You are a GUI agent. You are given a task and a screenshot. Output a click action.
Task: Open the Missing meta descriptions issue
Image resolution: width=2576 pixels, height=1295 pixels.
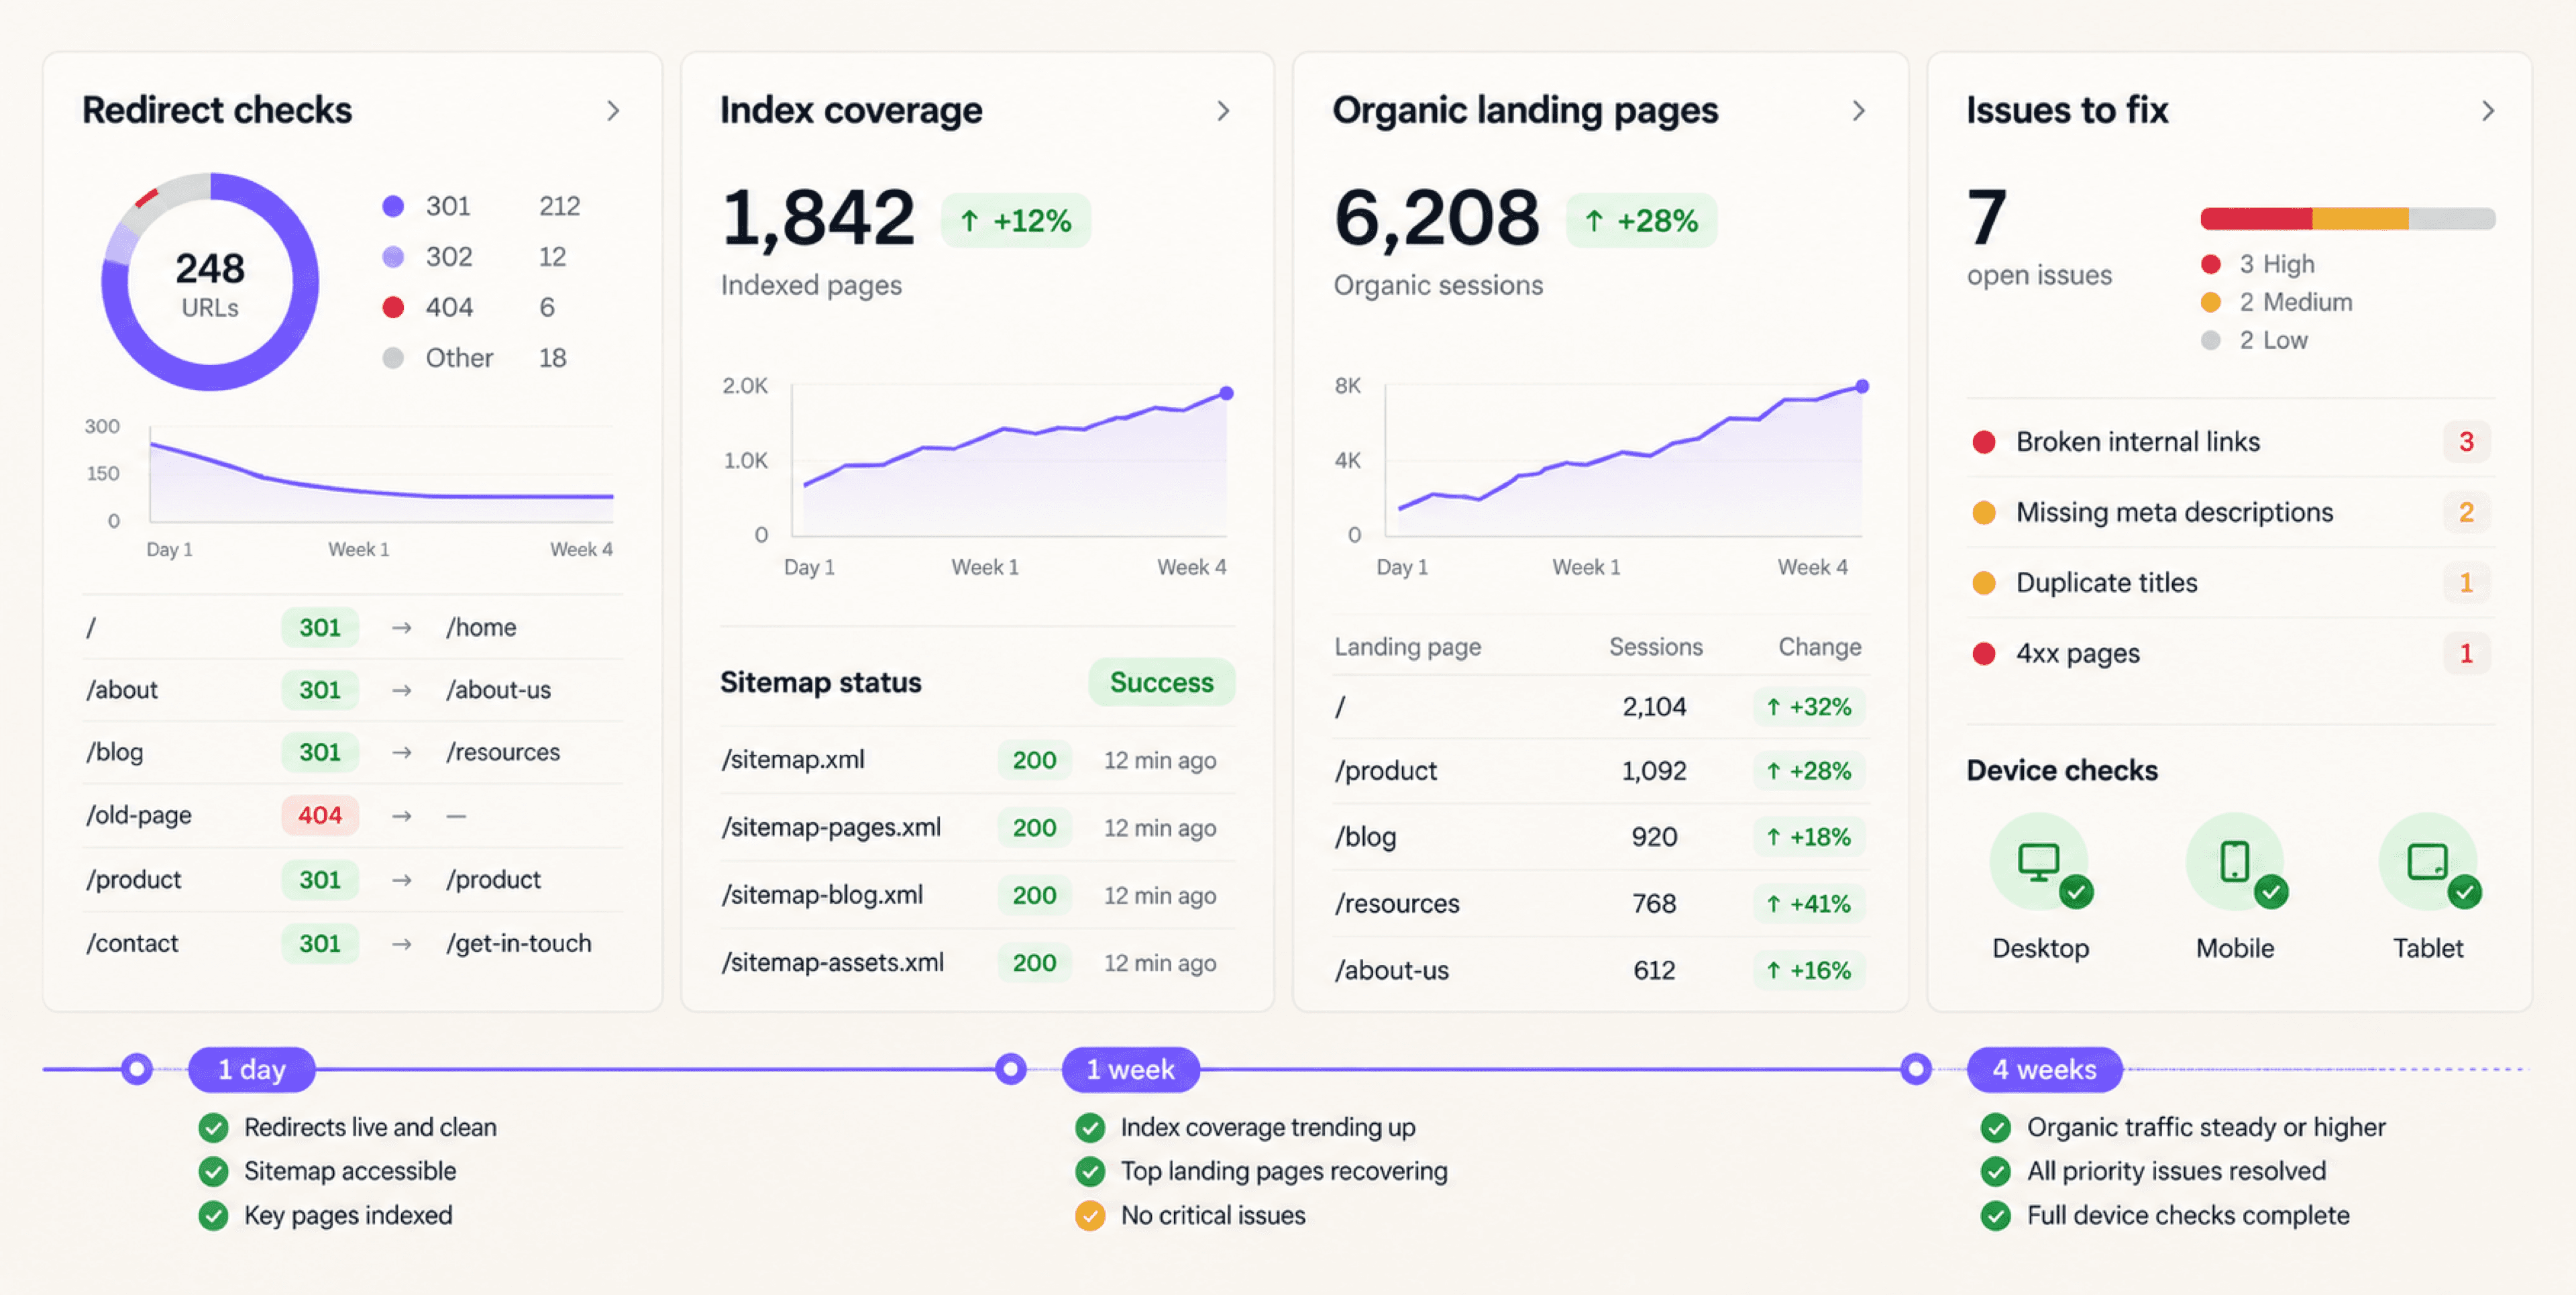click(2230, 512)
